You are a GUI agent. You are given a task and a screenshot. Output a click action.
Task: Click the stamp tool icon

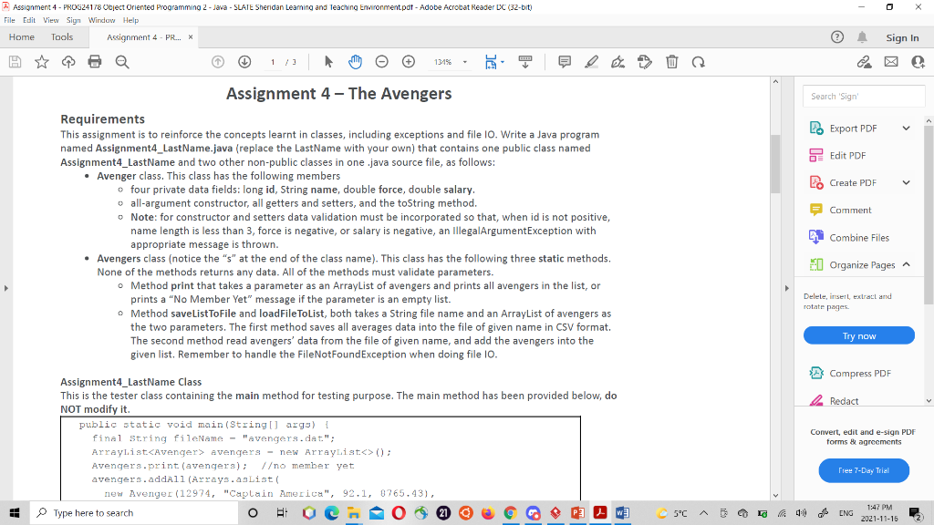(645, 62)
